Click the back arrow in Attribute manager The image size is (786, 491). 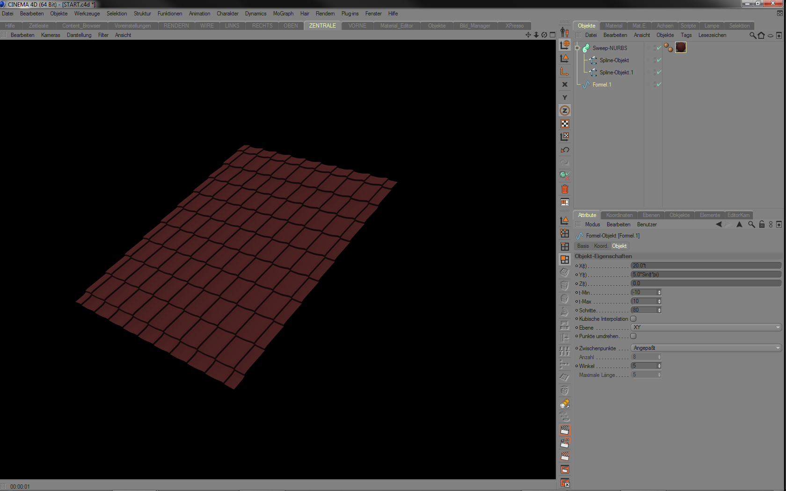tap(719, 224)
